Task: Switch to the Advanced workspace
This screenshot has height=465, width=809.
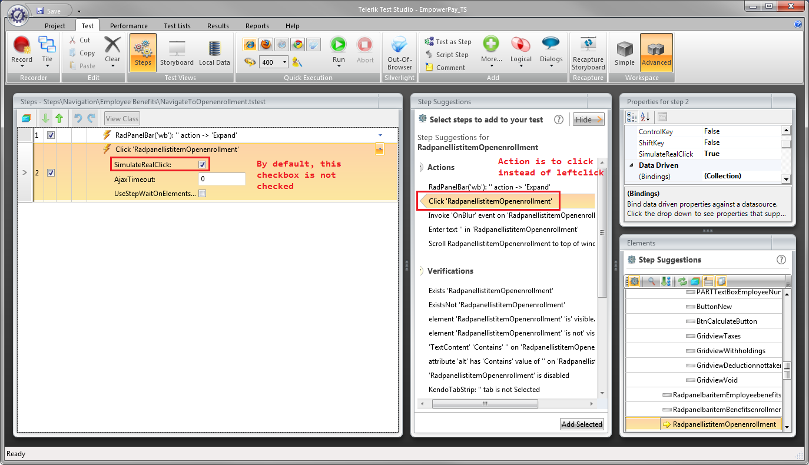Action: click(657, 53)
